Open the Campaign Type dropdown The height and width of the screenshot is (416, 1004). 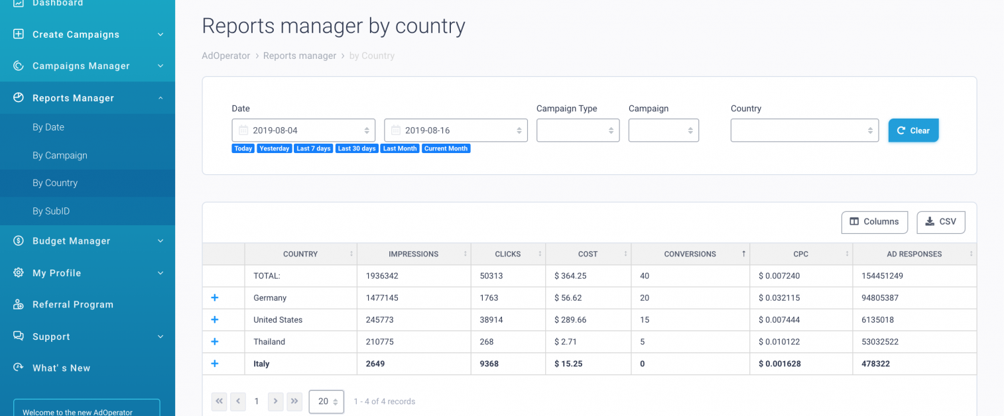(x=578, y=130)
